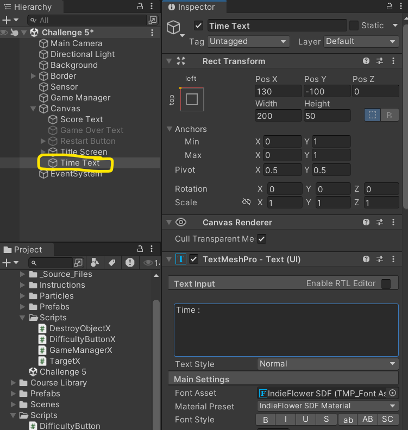Open the Text Style Normal dropdown
The image size is (408, 430).
[328, 364]
